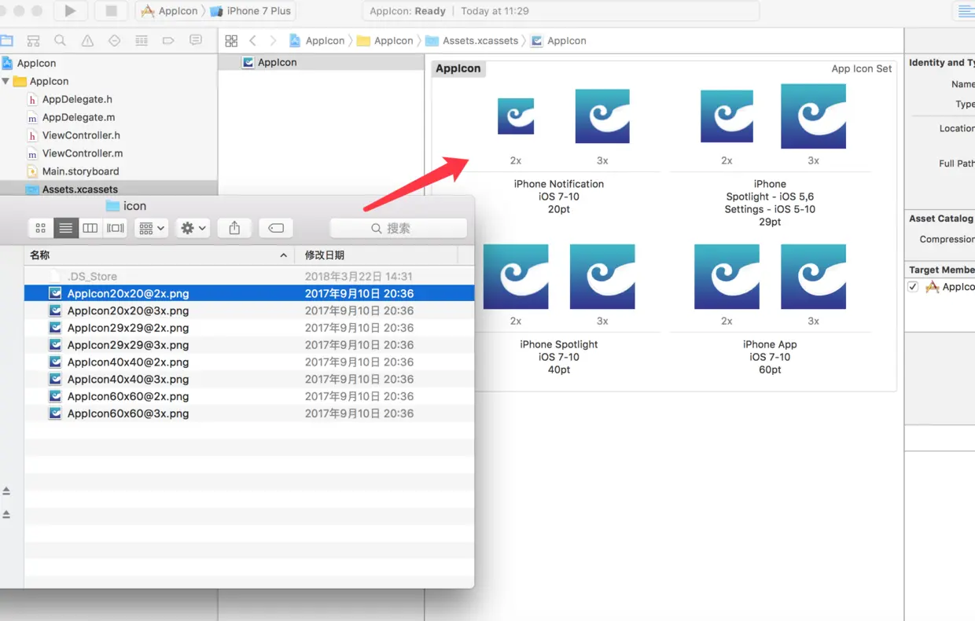Open the Finder action gear dropdown
Screen dimensions: 975x621
[x=193, y=228]
